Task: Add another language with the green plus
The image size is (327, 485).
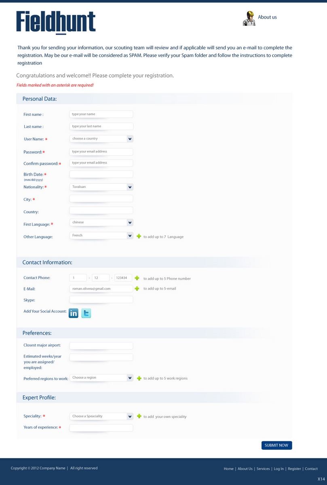Action: pyautogui.click(x=139, y=236)
